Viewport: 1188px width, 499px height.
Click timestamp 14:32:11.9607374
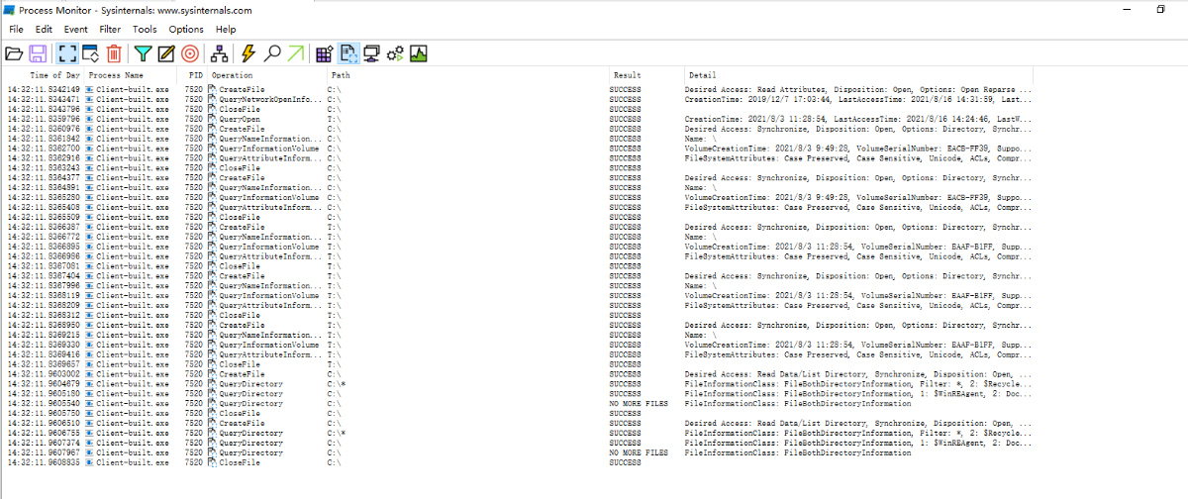pyautogui.click(x=44, y=443)
